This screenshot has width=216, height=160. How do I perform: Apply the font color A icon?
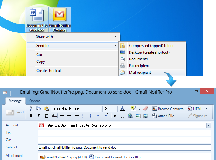[122, 109]
